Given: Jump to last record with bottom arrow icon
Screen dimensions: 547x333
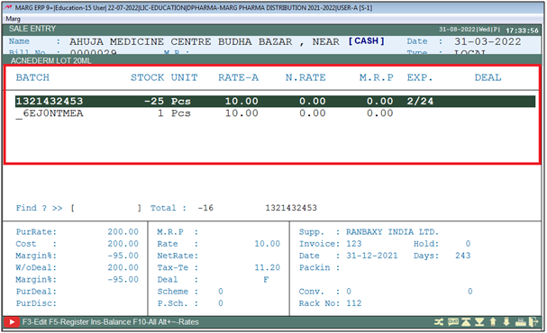Looking at the screenshot, I should point(479,322).
